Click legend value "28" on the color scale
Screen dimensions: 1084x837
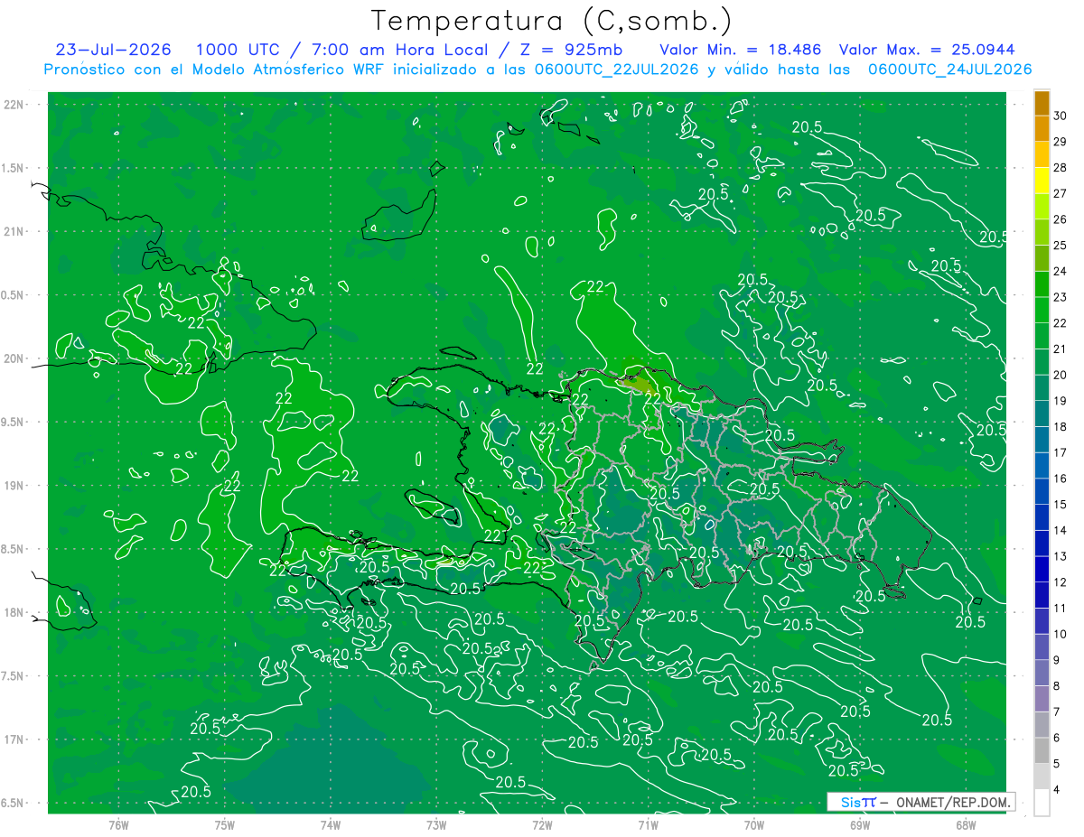pyautogui.click(x=1061, y=168)
